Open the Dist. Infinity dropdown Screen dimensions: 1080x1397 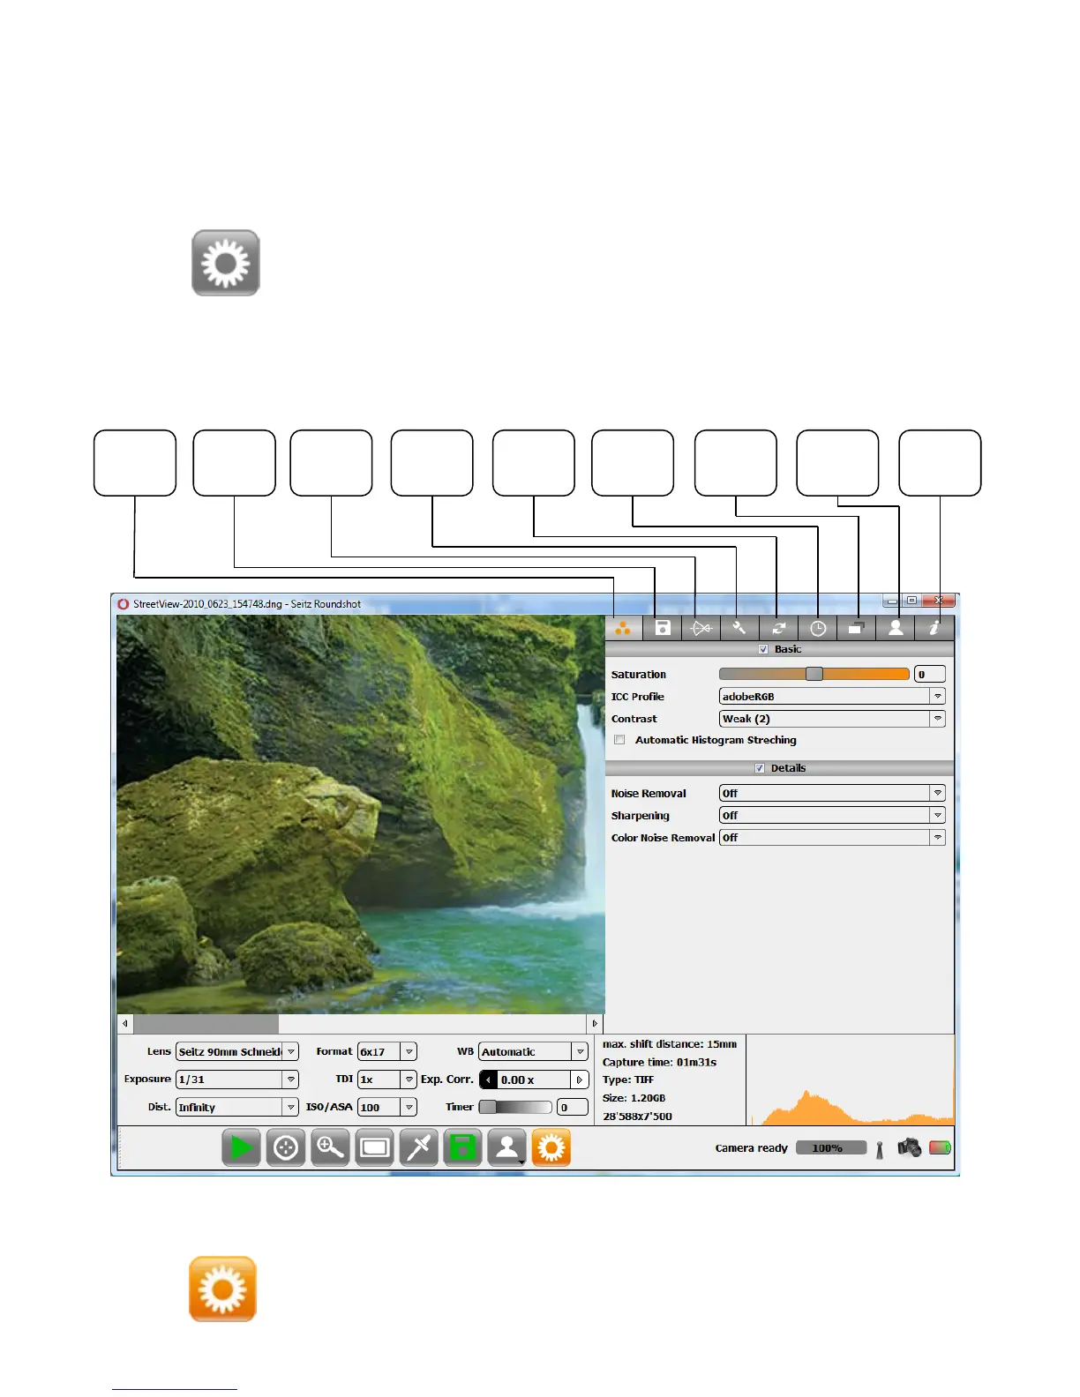pos(237,1107)
